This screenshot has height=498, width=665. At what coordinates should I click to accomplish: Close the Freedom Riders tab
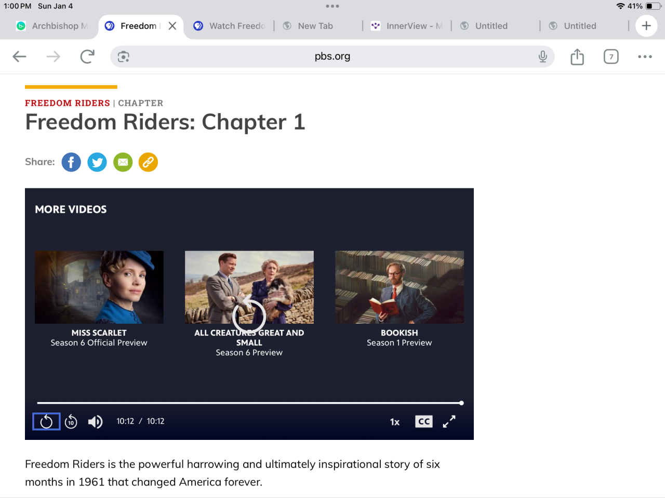[172, 26]
